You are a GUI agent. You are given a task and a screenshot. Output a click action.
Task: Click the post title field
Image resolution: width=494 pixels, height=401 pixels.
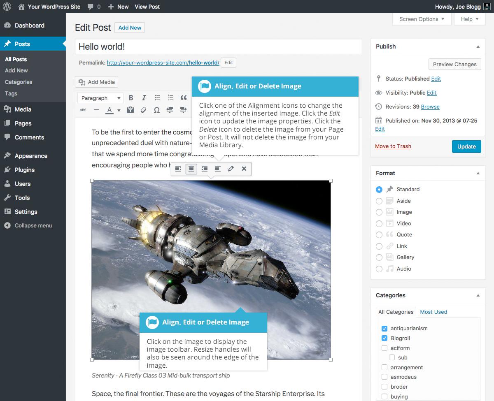click(x=219, y=46)
